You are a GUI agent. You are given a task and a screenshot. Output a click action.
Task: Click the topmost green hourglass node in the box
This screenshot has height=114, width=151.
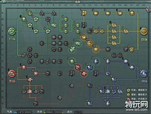66,19
